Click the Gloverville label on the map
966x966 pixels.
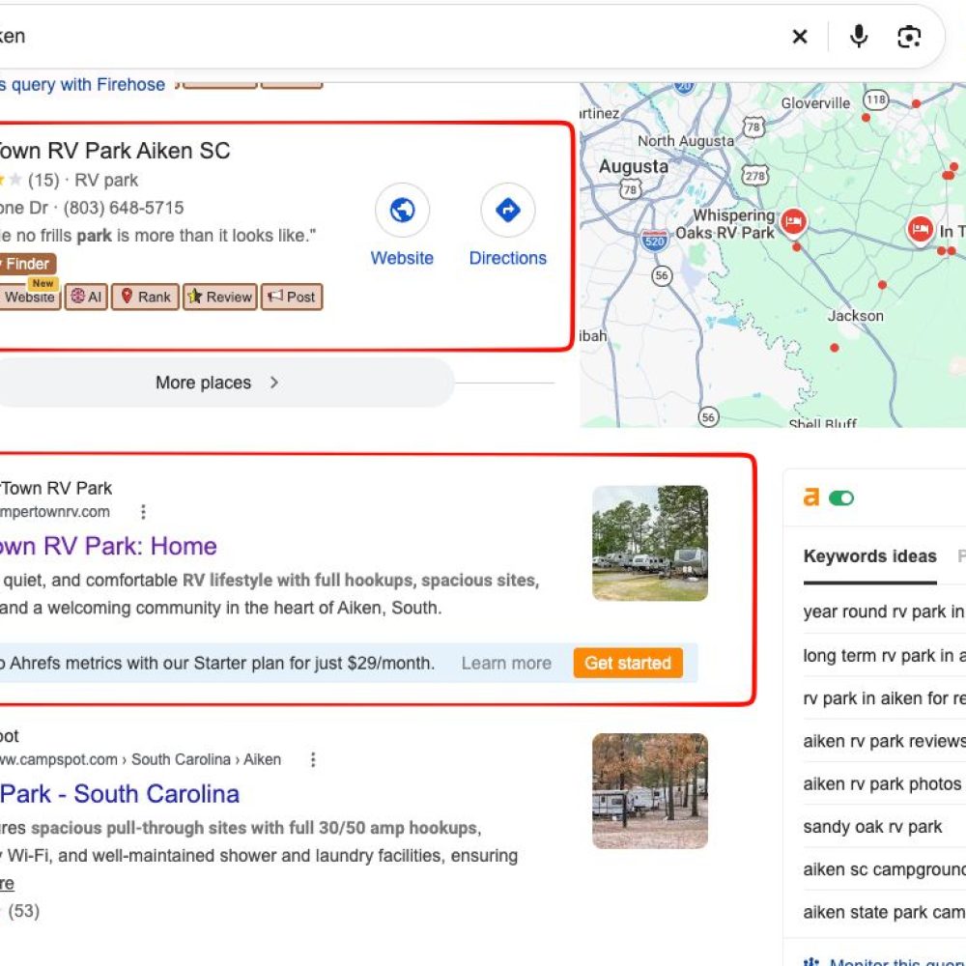tap(815, 103)
